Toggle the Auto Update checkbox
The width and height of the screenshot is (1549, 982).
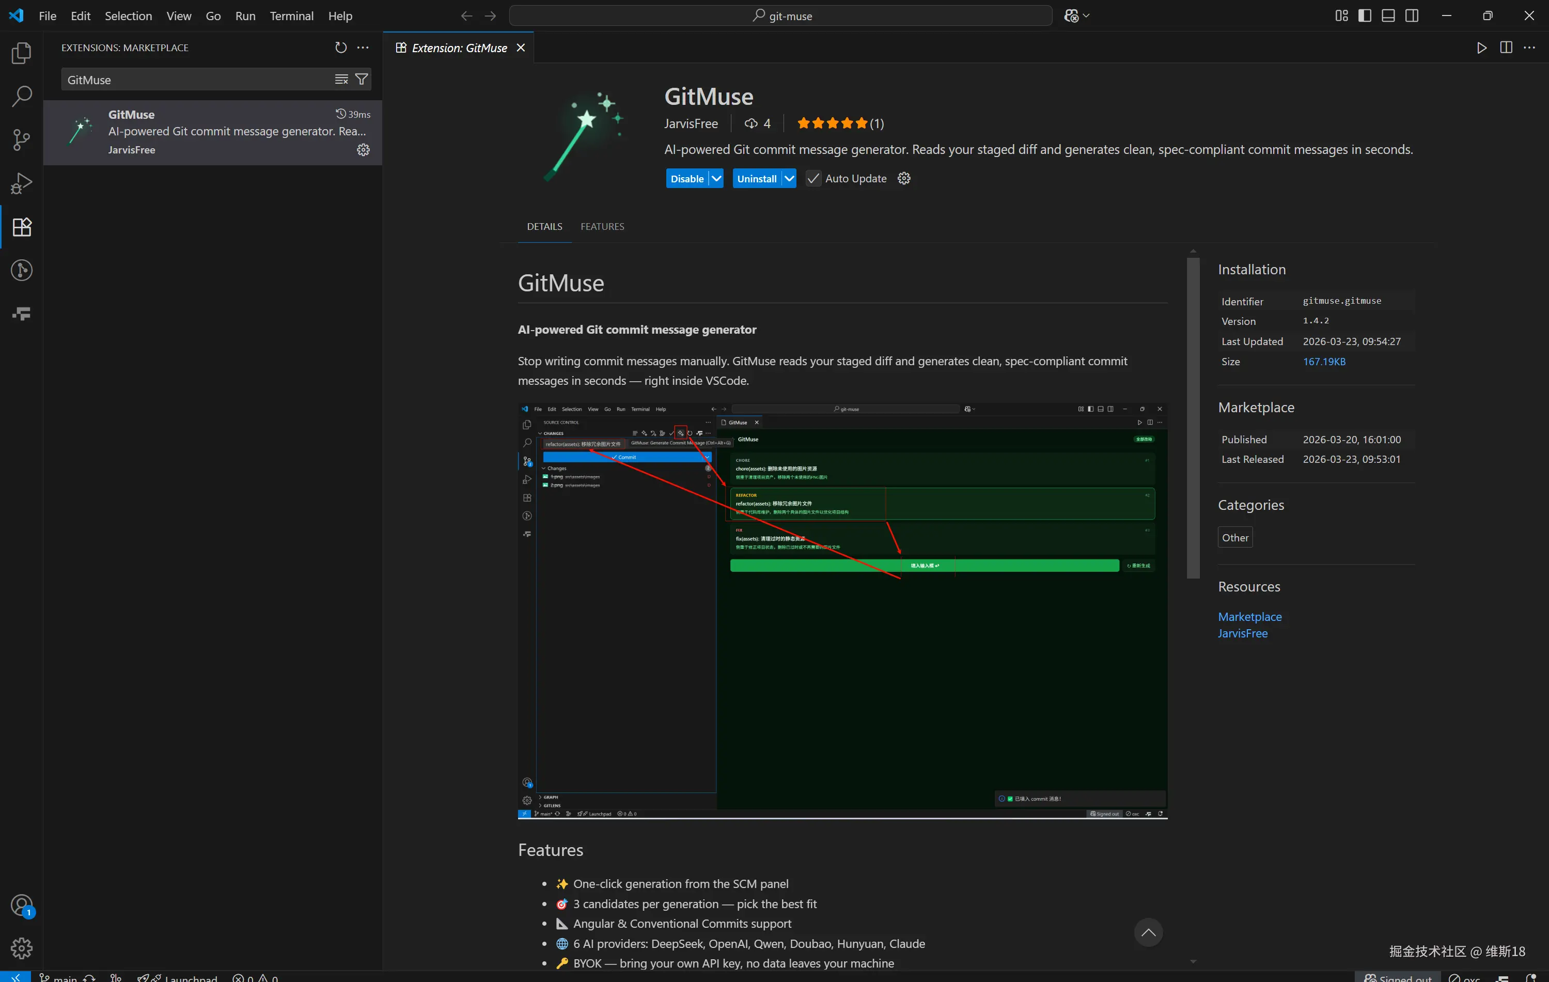tap(813, 179)
